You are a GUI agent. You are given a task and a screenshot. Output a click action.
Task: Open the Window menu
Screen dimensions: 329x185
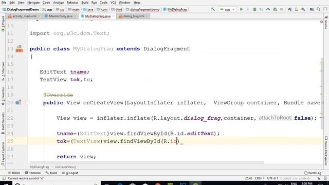coord(124,3)
